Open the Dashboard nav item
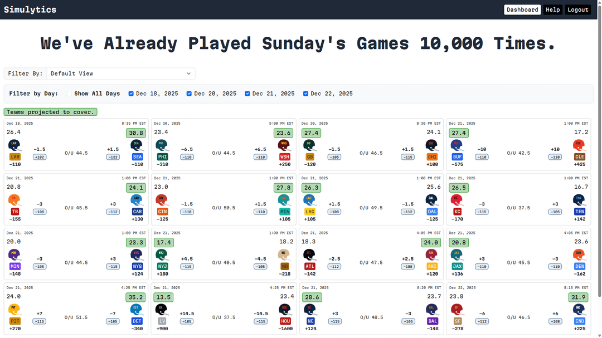This screenshot has height=338, width=602. point(522,9)
